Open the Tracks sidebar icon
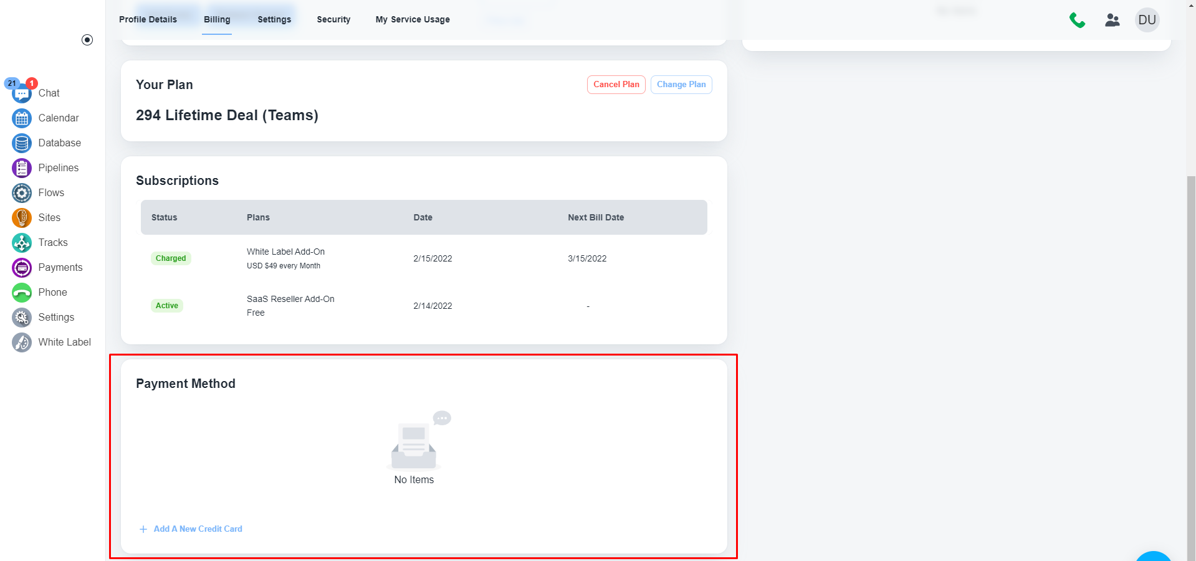1196x561 pixels. click(x=22, y=243)
